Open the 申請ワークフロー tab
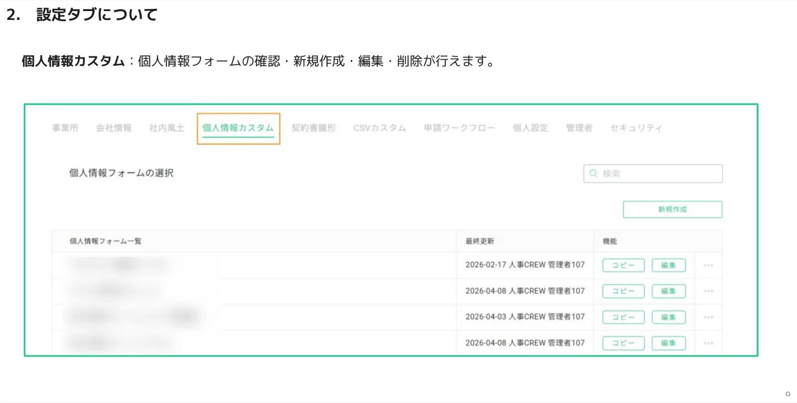This screenshot has width=797, height=403. tap(459, 128)
